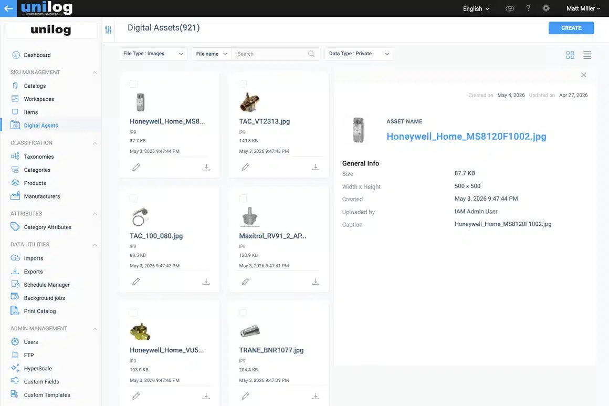The height and width of the screenshot is (406, 609).
Task: Download Honeywell_Home_VU5 asset
Action: pos(206,396)
